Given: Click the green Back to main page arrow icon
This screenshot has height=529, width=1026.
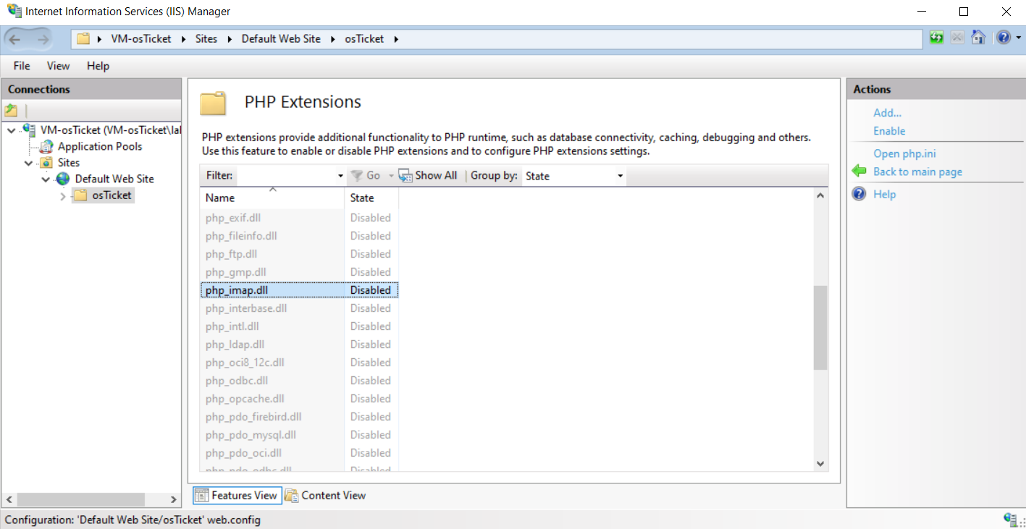Looking at the screenshot, I should pos(859,172).
